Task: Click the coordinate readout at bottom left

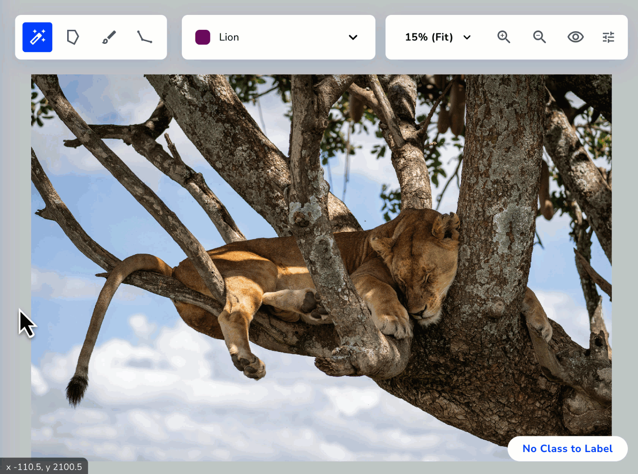Action: coord(43,467)
